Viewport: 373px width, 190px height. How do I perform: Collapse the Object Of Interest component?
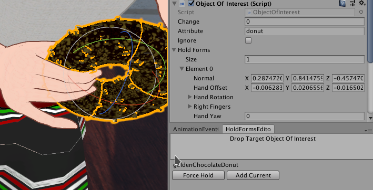pos(174,4)
